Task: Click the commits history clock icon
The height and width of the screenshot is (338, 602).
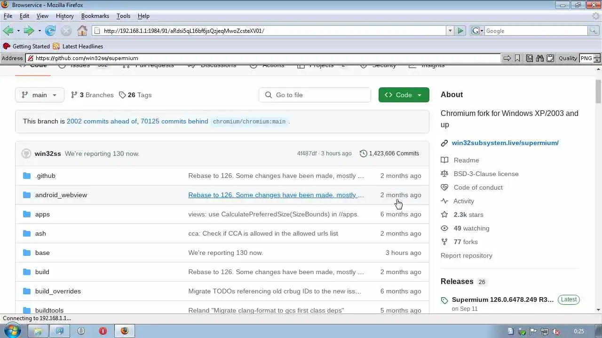Action: click(x=363, y=154)
